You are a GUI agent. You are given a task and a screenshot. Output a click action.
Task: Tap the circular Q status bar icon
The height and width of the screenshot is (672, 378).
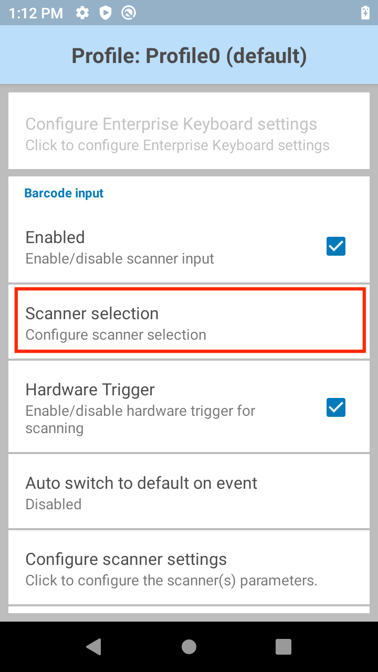point(129,13)
